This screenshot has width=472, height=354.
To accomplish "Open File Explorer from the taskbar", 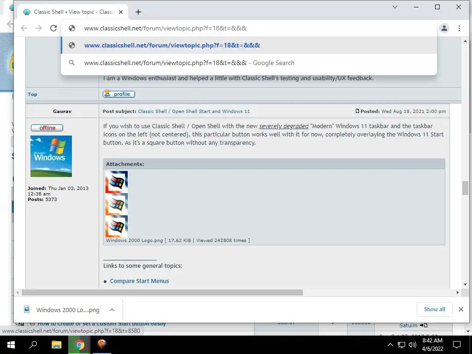I will 56,345.
